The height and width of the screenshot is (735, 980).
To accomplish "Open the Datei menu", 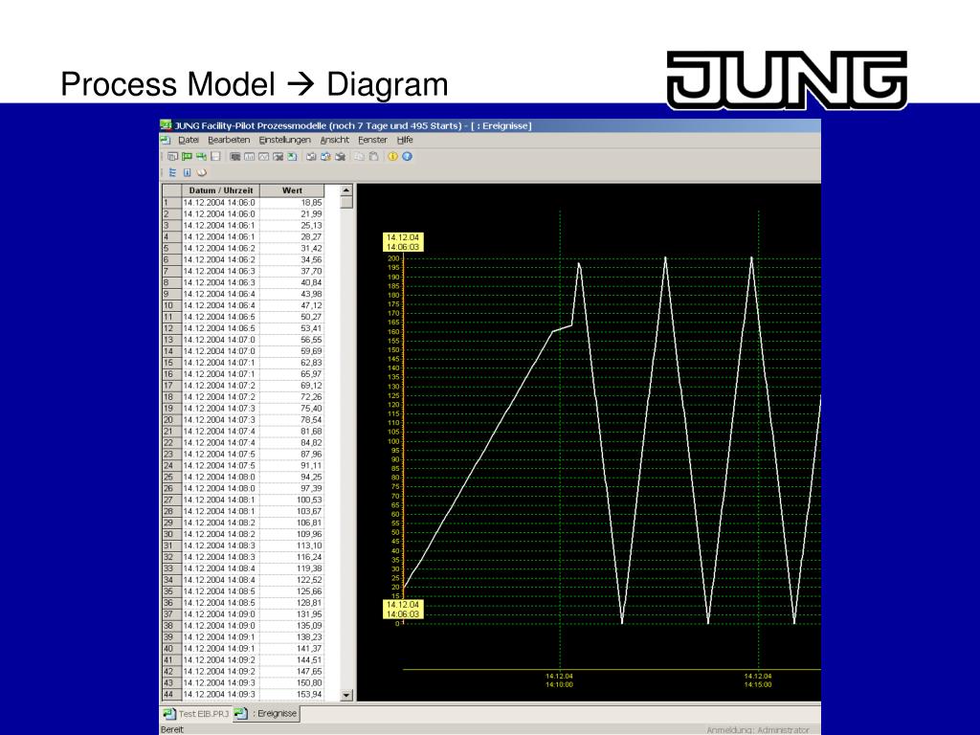I will coord(189,140).
